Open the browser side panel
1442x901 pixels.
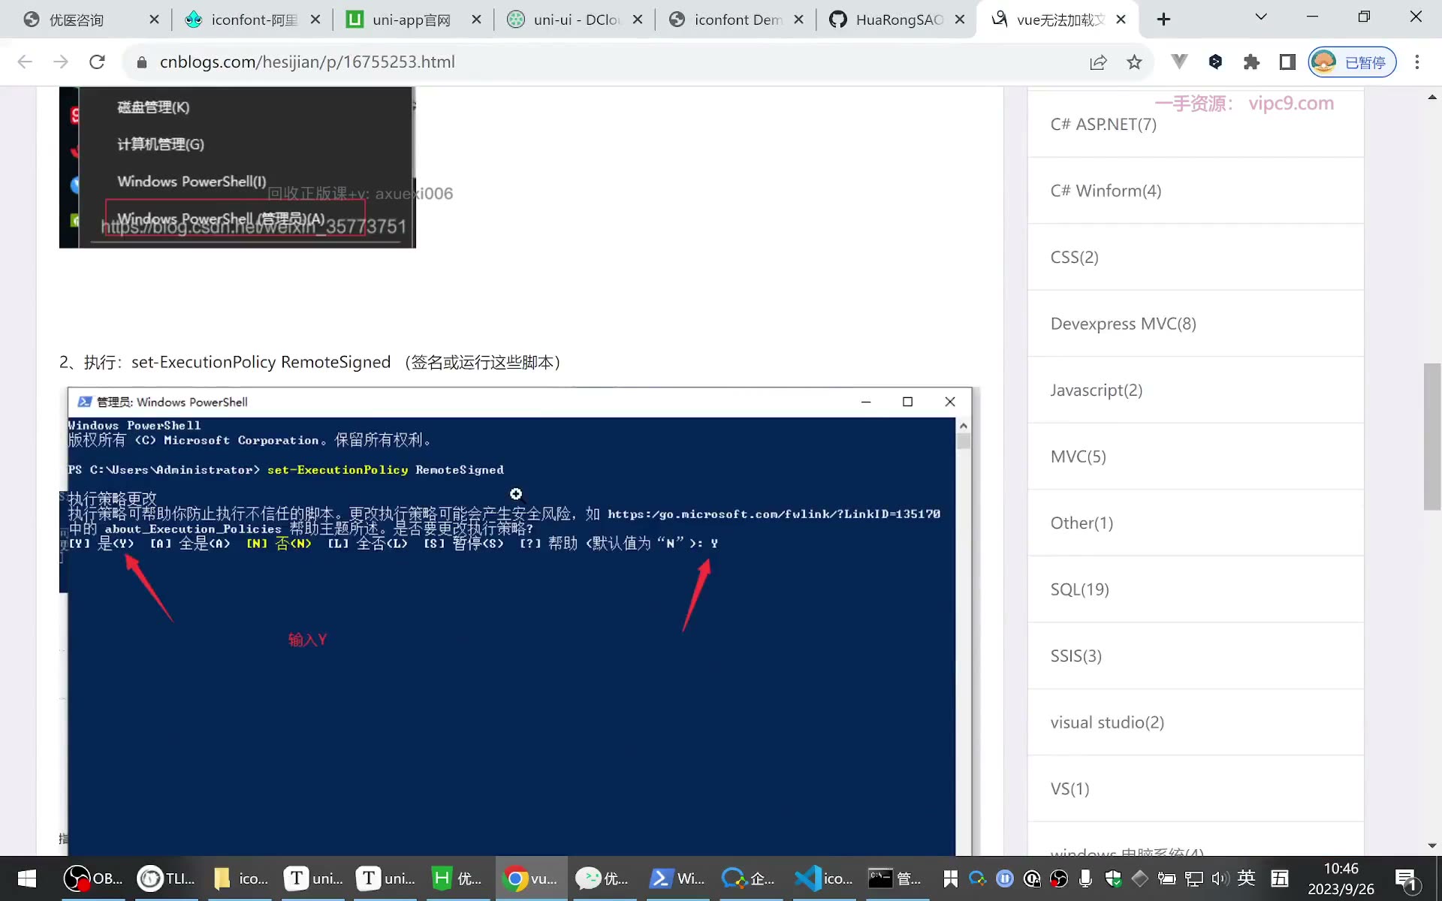(1287, 62)
